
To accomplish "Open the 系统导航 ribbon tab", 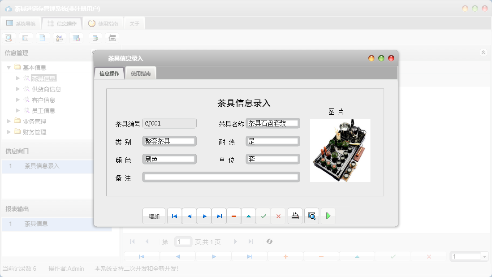I will coord(21,23).
